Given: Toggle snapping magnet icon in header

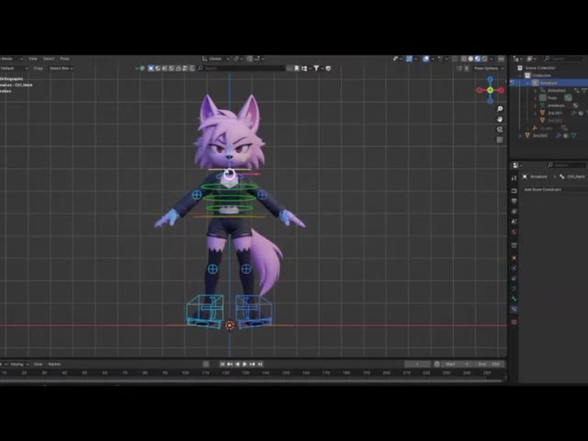Looking at the screenshot, I should (250, 59).
